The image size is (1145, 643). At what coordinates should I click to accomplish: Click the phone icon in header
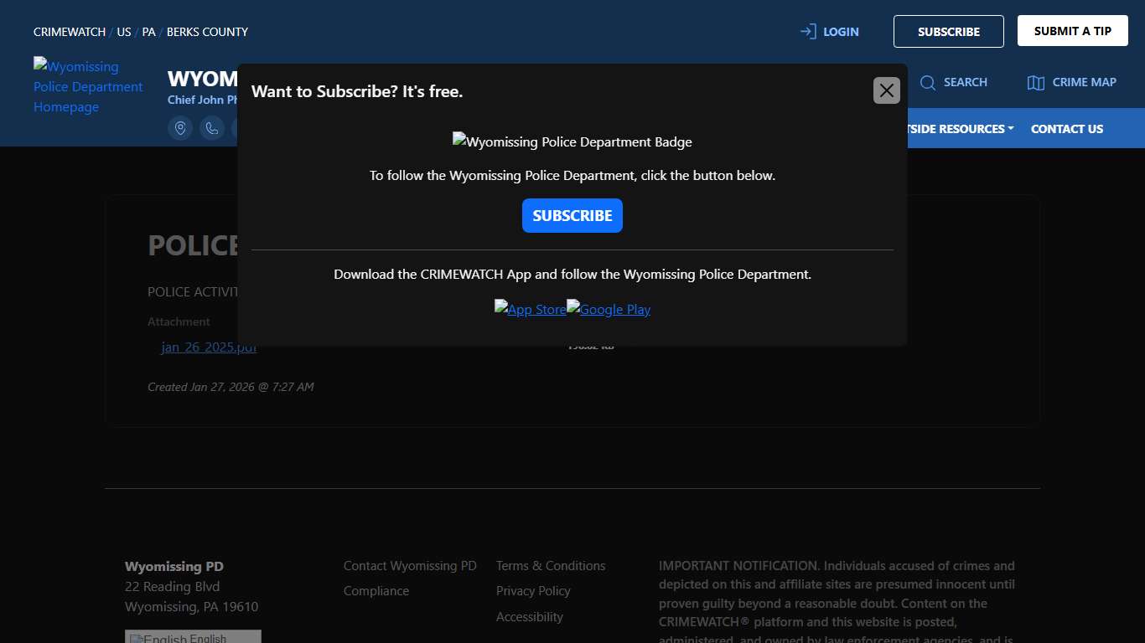click(212, 128)
